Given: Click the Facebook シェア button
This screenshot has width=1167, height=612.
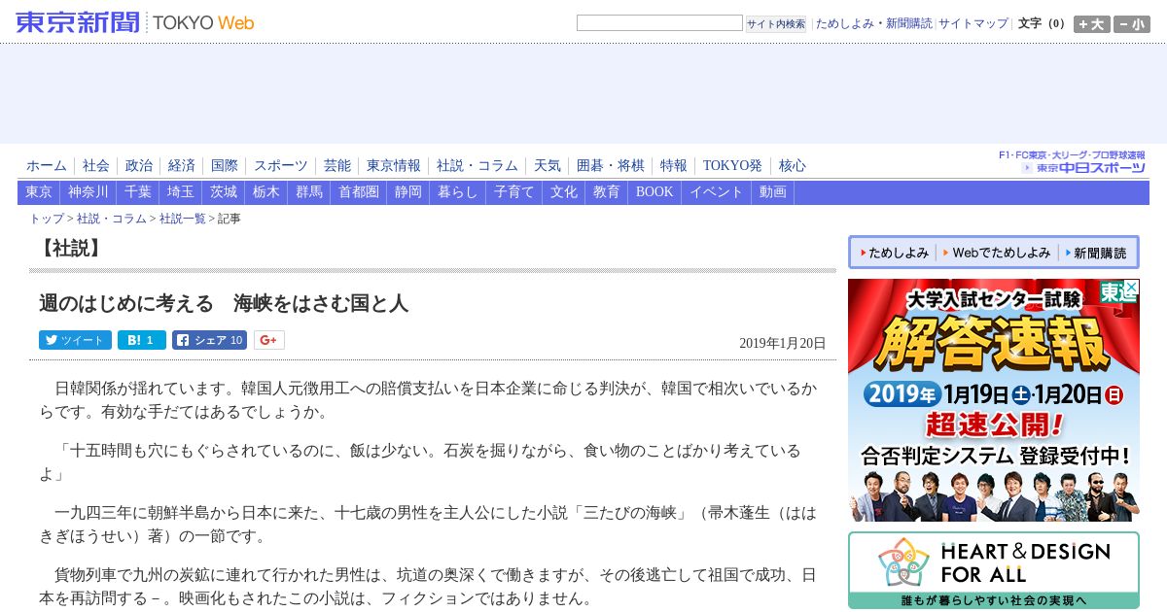Looking at the screenshot, I should tap(209, 340).
